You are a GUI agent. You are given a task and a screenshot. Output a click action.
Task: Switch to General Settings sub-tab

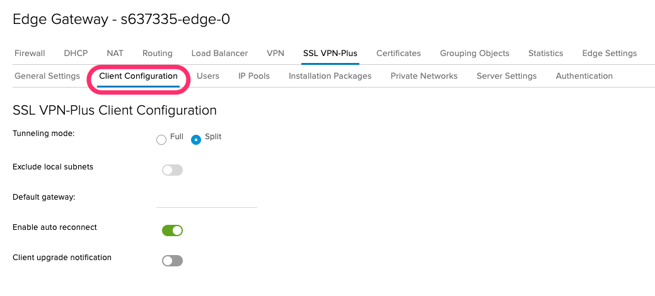pyautogui.click(x=47, y=76)
